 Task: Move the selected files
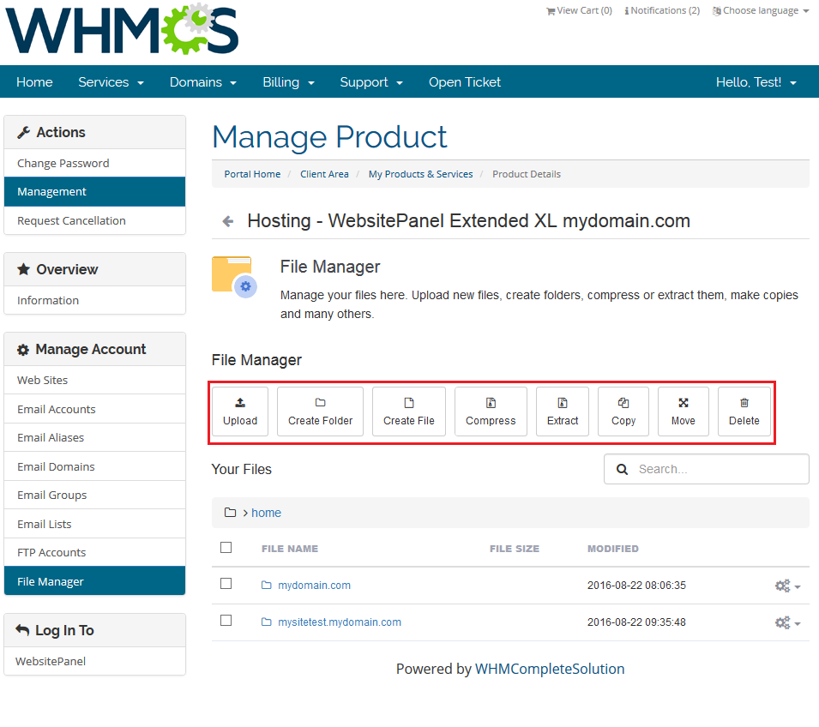click(684, 412)
